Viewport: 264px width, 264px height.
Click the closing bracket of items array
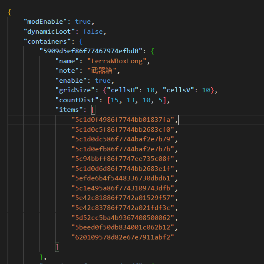pyautogui.click(x=57, y=247)
